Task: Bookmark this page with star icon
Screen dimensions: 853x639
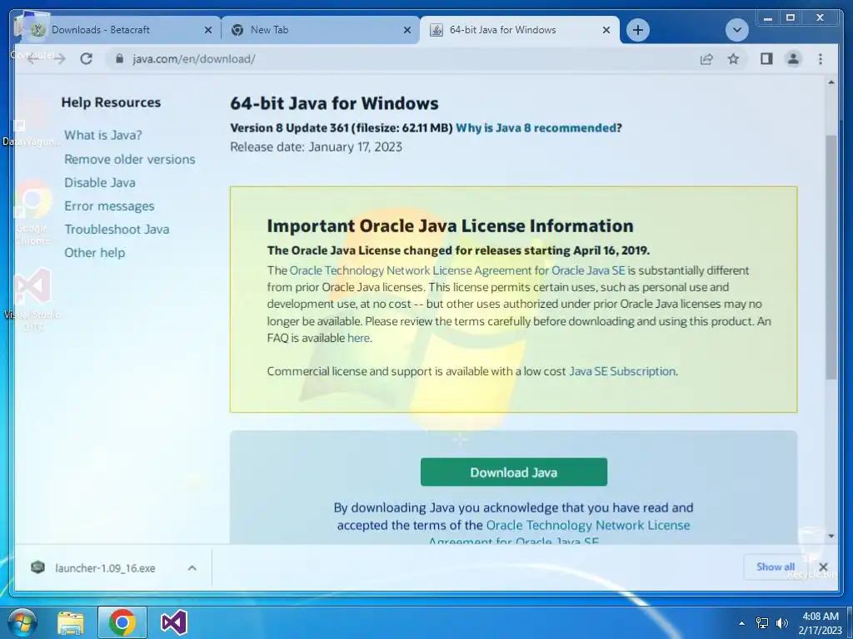Action: 733,59
